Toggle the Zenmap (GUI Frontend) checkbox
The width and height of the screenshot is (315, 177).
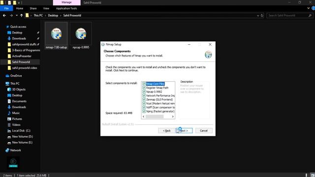[x=144, y=99]
